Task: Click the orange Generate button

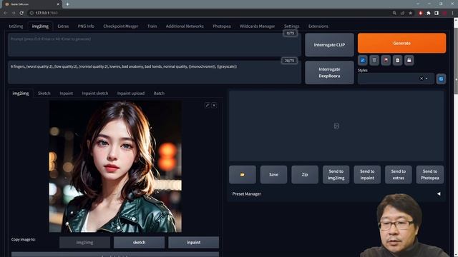Action: tap(401, 43)
